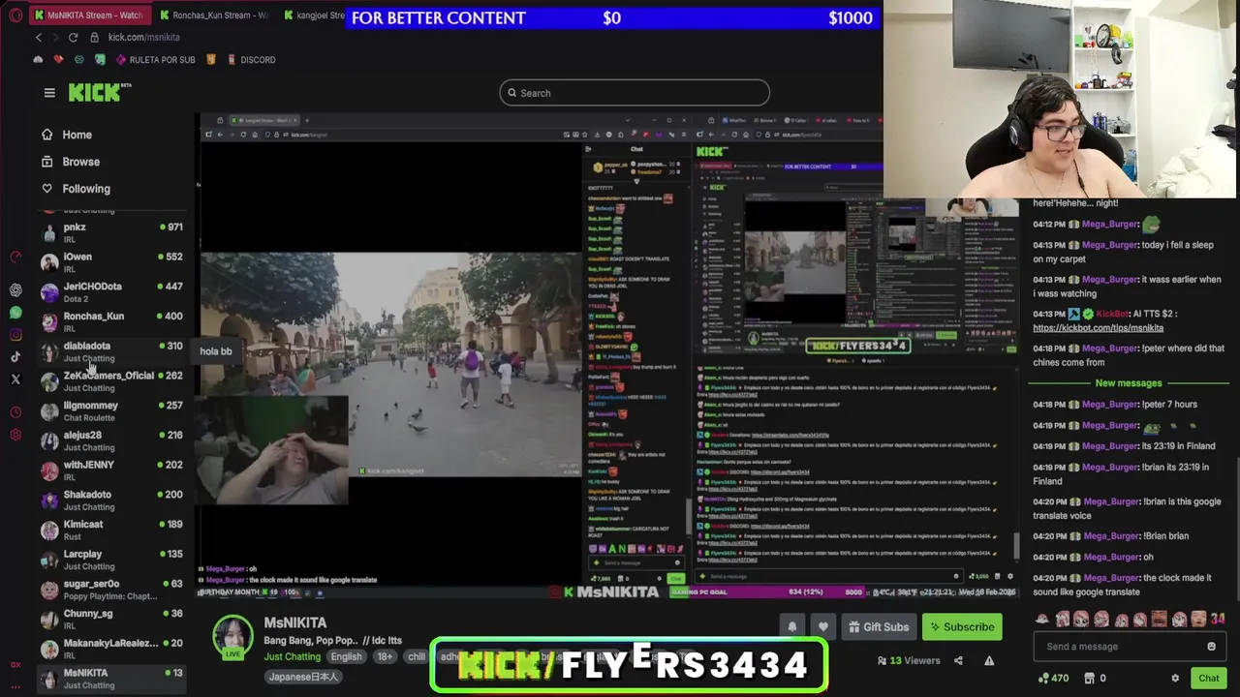Open DISCORD bookmark

[251, 60]
